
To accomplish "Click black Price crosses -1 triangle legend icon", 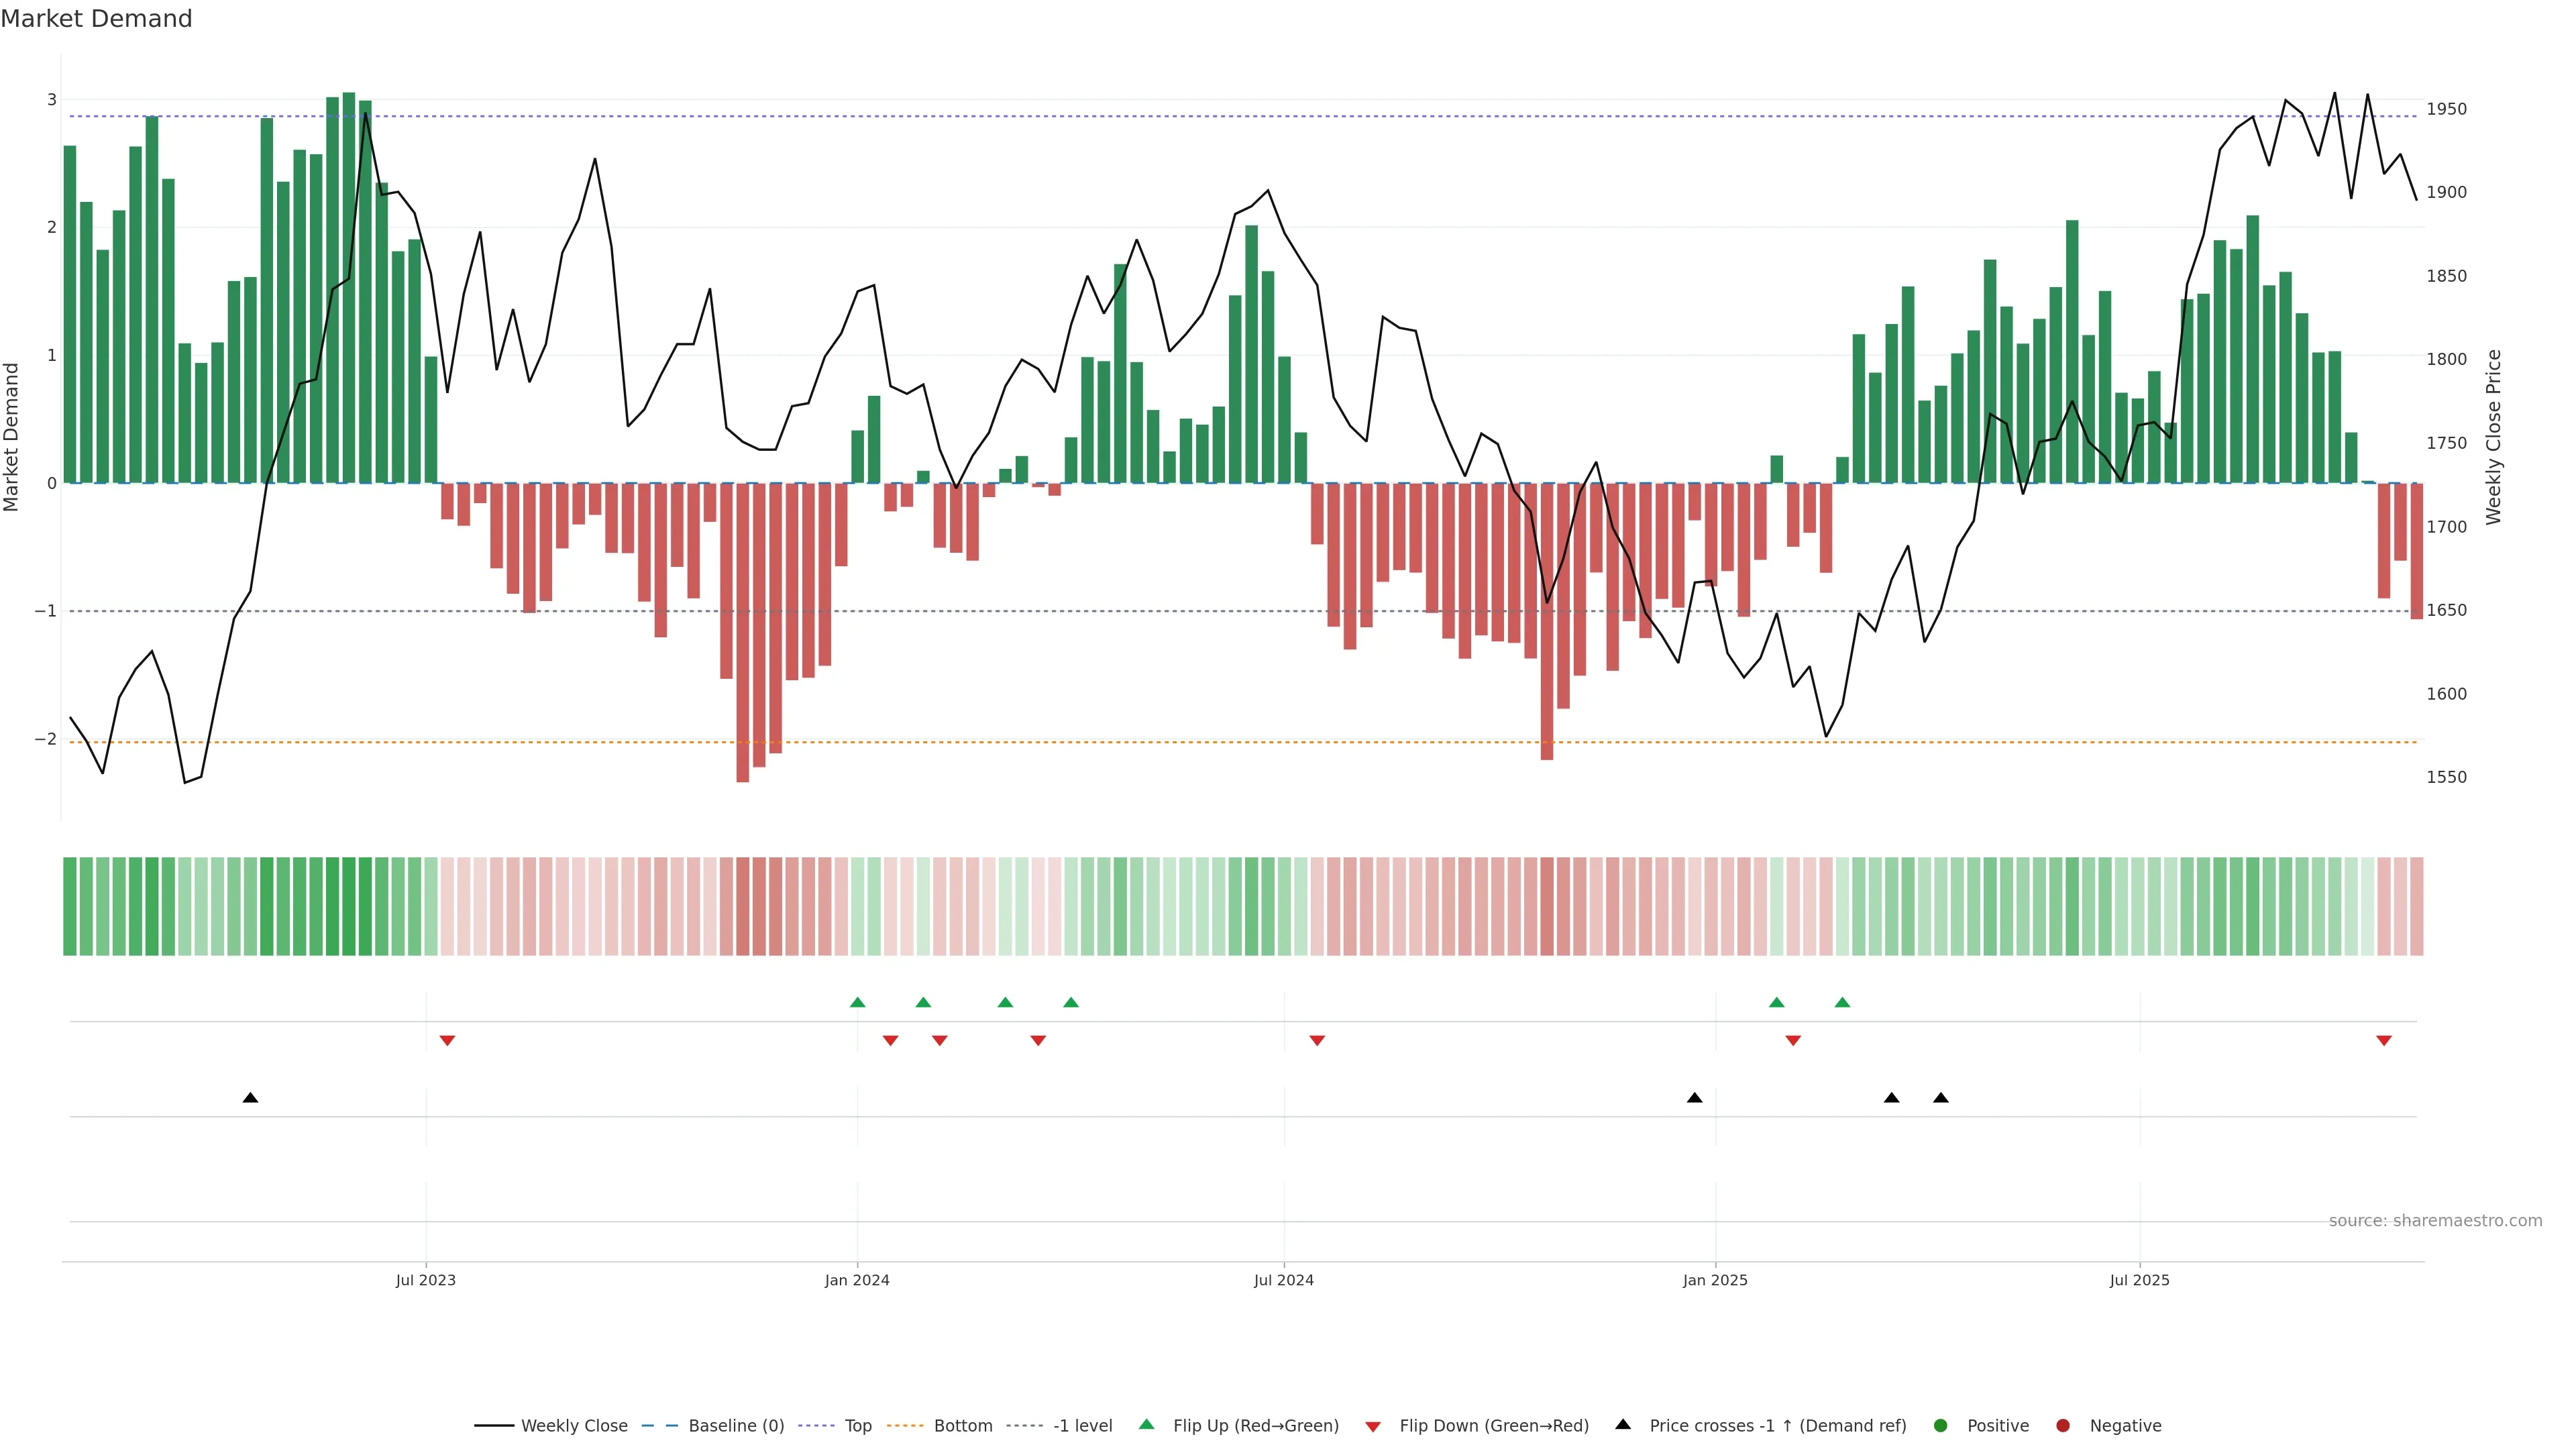I will click(x=1623, y=1425).
